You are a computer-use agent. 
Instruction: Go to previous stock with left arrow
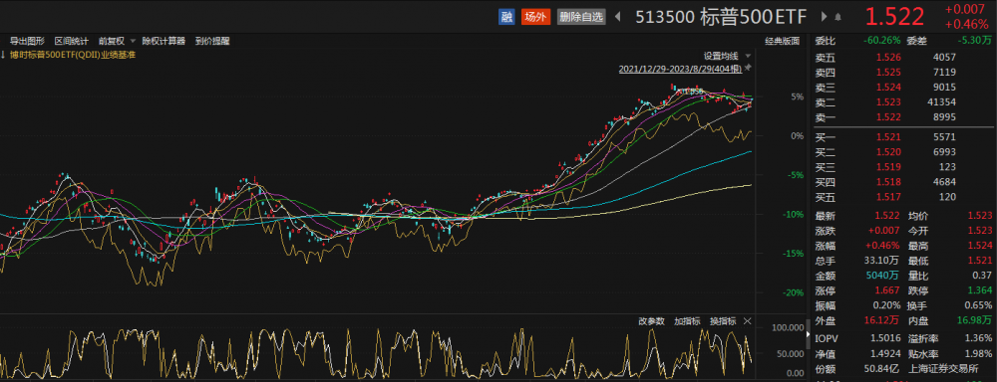(x=617, y=17)
